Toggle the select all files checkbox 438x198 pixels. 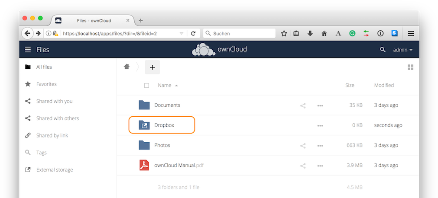coord(146,85)
